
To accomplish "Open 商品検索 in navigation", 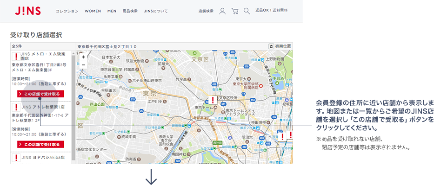I will pyautogui.click(x=130, y=11).
